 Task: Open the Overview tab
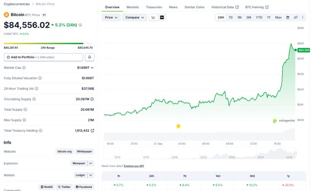tap(112, 7)
